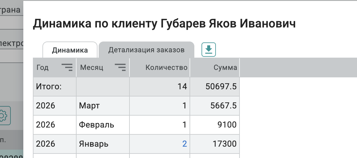Click the total quantity 14 cell
This screenshot has width=357, height=158.
(x=182, y=87)
